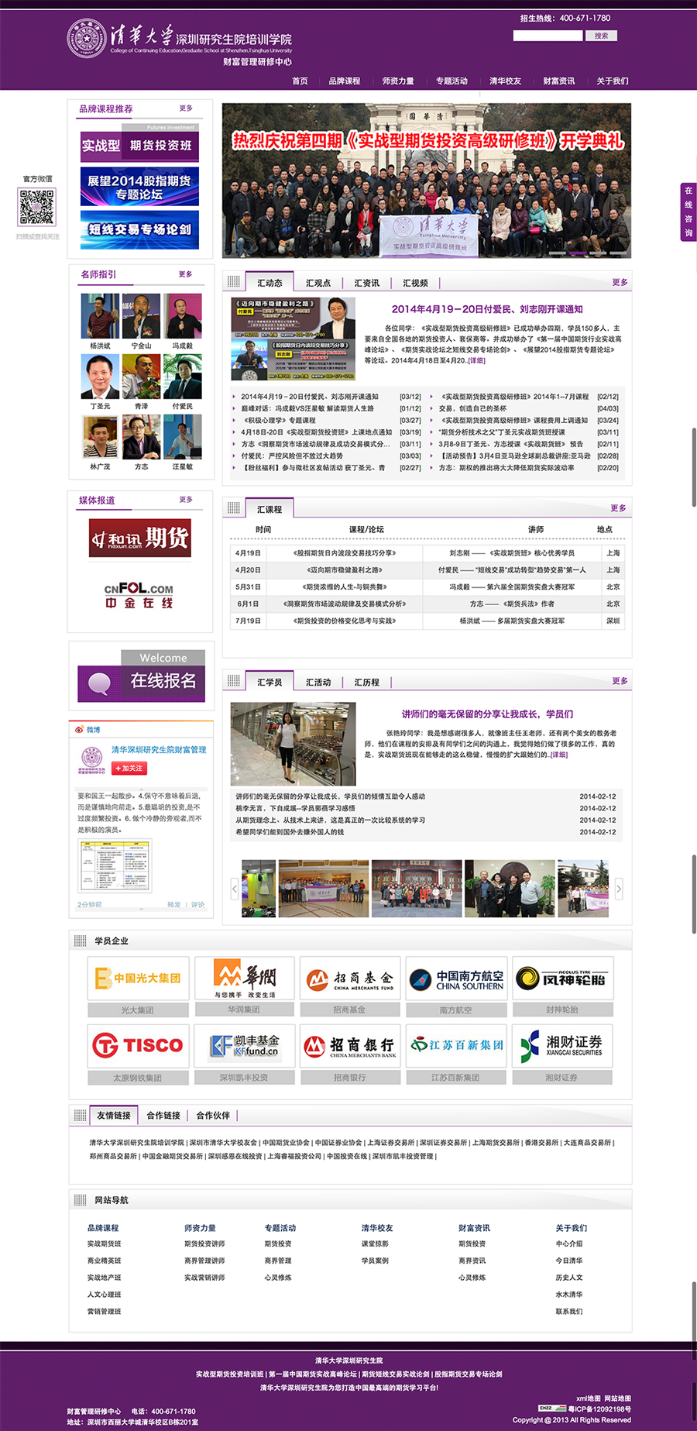Click 转发 under the Weibo post
The height and width of the screenshot is (1431, 697).
173,905
